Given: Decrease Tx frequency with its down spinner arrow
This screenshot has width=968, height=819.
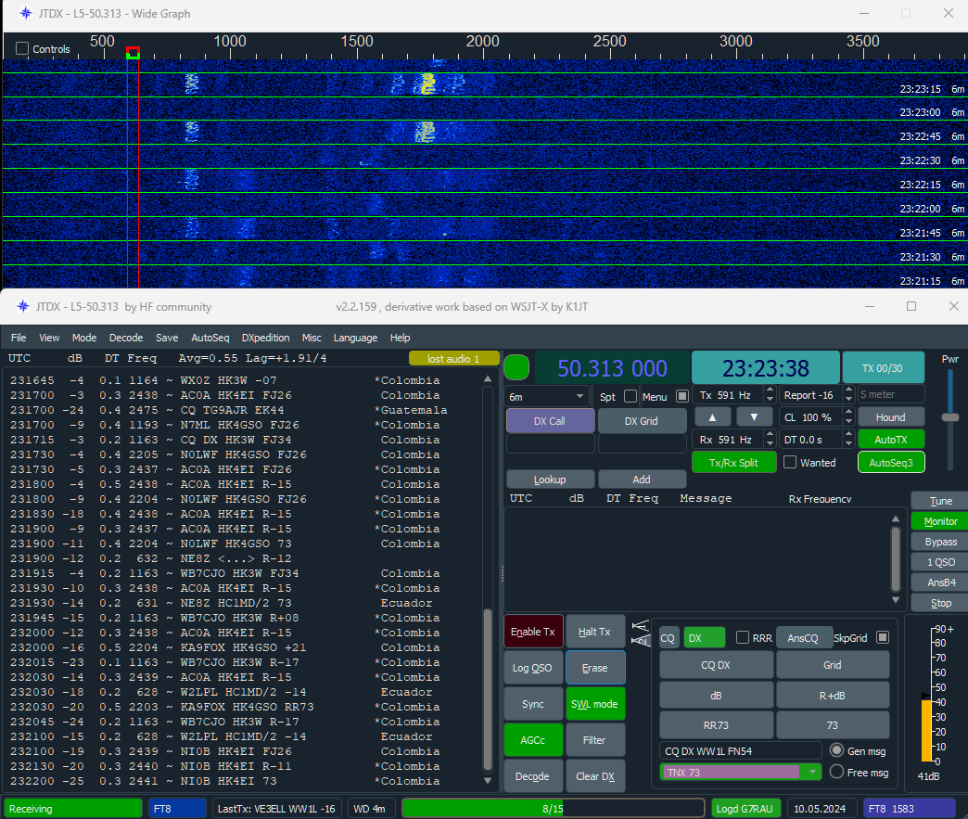Looking at the screenshot, I should tap(770, 399).
